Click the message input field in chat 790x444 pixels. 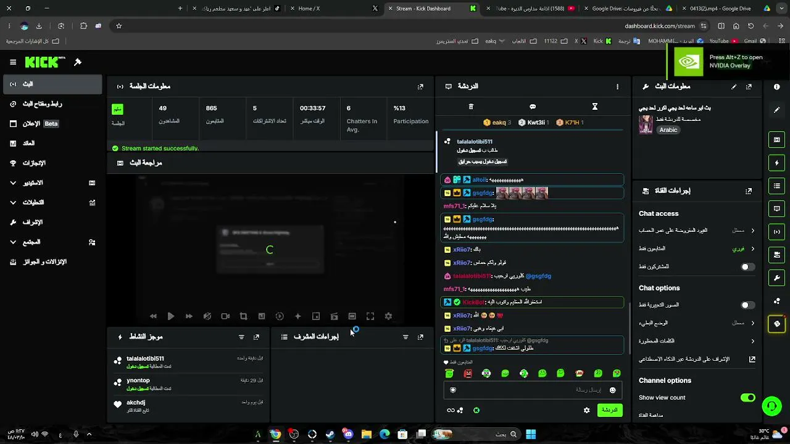(x=533, y=390)
